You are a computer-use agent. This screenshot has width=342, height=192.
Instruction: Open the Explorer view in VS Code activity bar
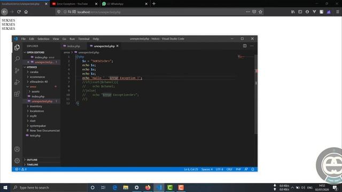[17, 47]
